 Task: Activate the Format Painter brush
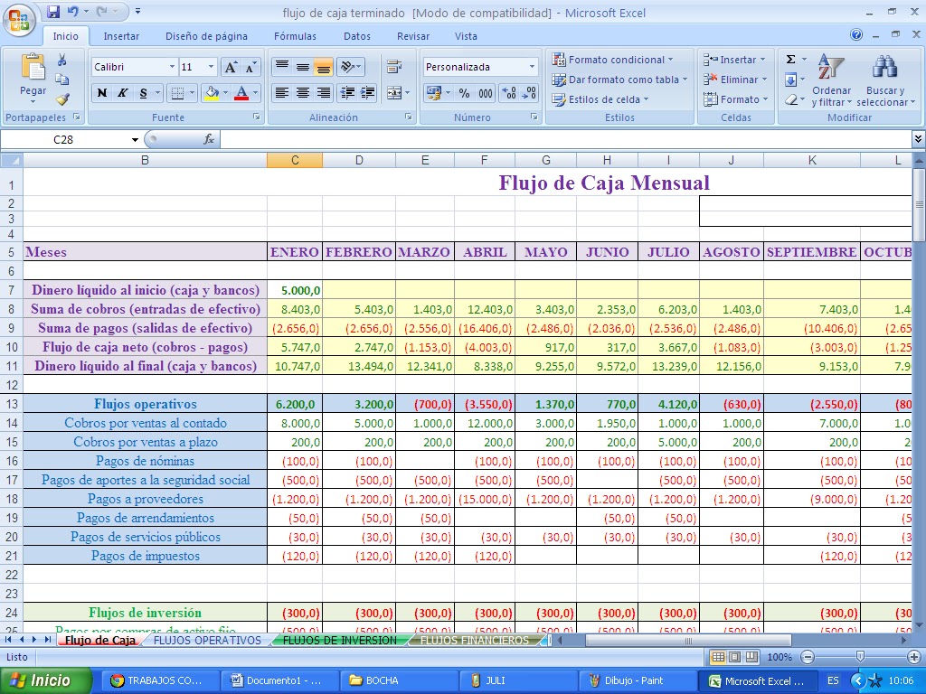point(62,98)
